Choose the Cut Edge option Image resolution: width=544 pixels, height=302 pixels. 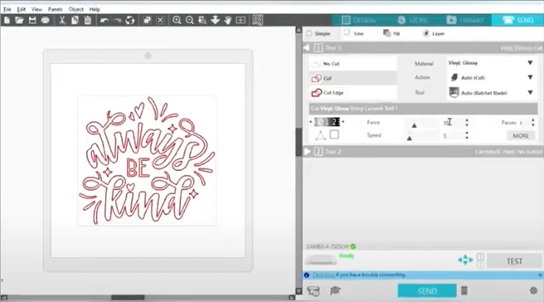coord(352,93)
